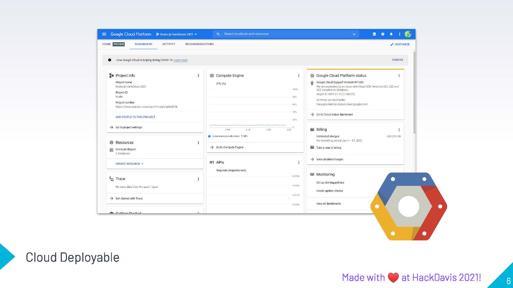This screenshot has height=288, width=513.
Task: Open Resources card three-dot menu
Action: click(x=198, y=143)
